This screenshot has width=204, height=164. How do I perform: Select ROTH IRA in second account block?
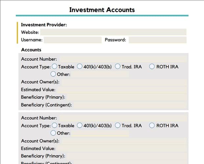pos(152,125)
